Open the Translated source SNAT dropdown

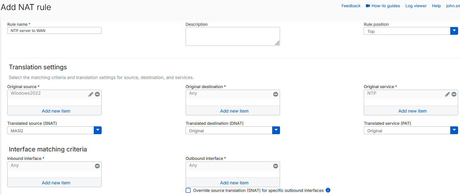coord(98,130)
